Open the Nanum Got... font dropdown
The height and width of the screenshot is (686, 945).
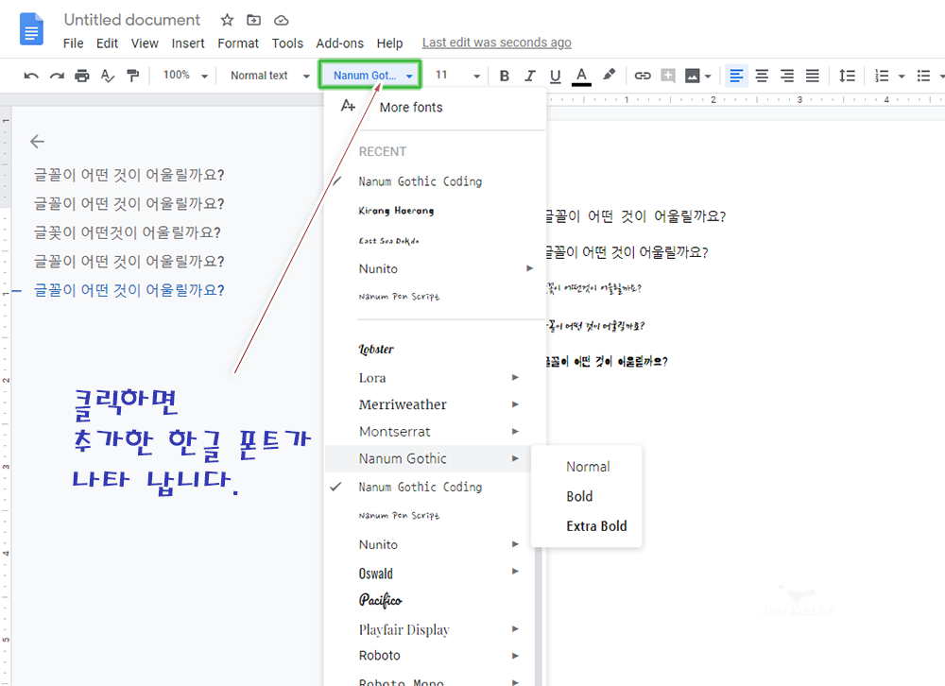[x=370, y=76]
